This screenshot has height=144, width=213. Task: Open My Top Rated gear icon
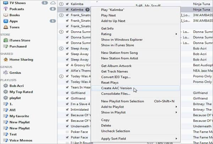tap(6, 92)
